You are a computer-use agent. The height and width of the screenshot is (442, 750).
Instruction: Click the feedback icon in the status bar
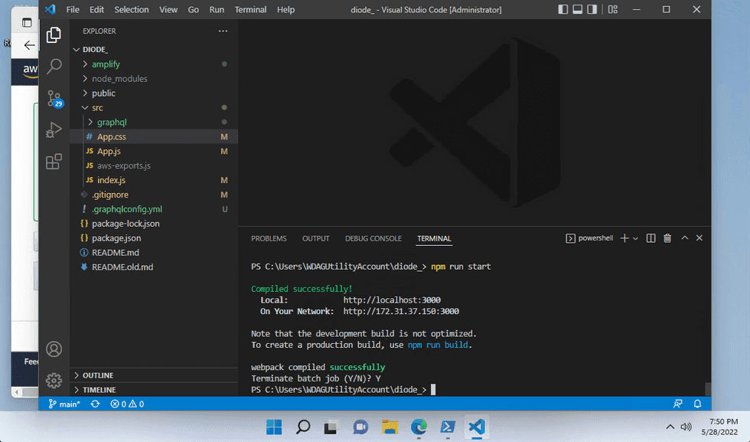pos(678,404)
